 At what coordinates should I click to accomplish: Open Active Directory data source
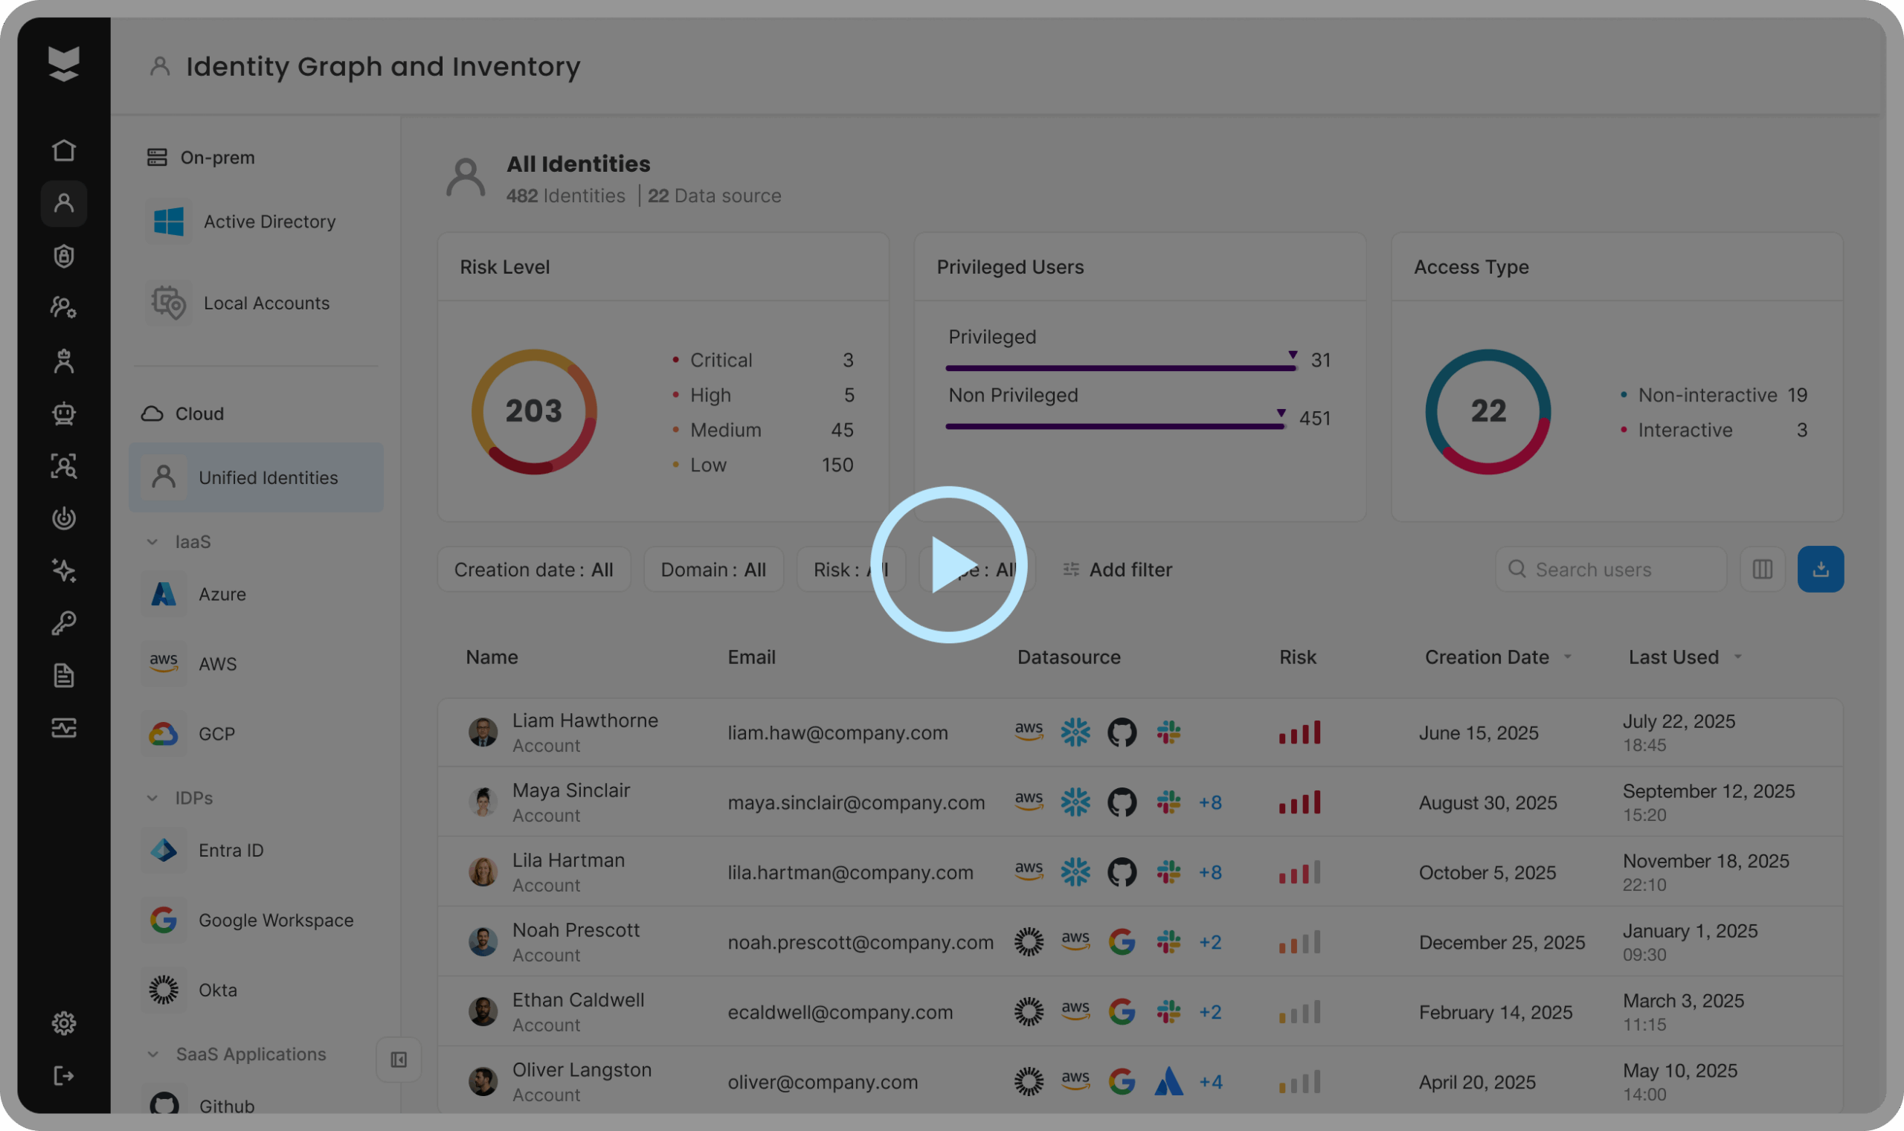coord(268,222)
